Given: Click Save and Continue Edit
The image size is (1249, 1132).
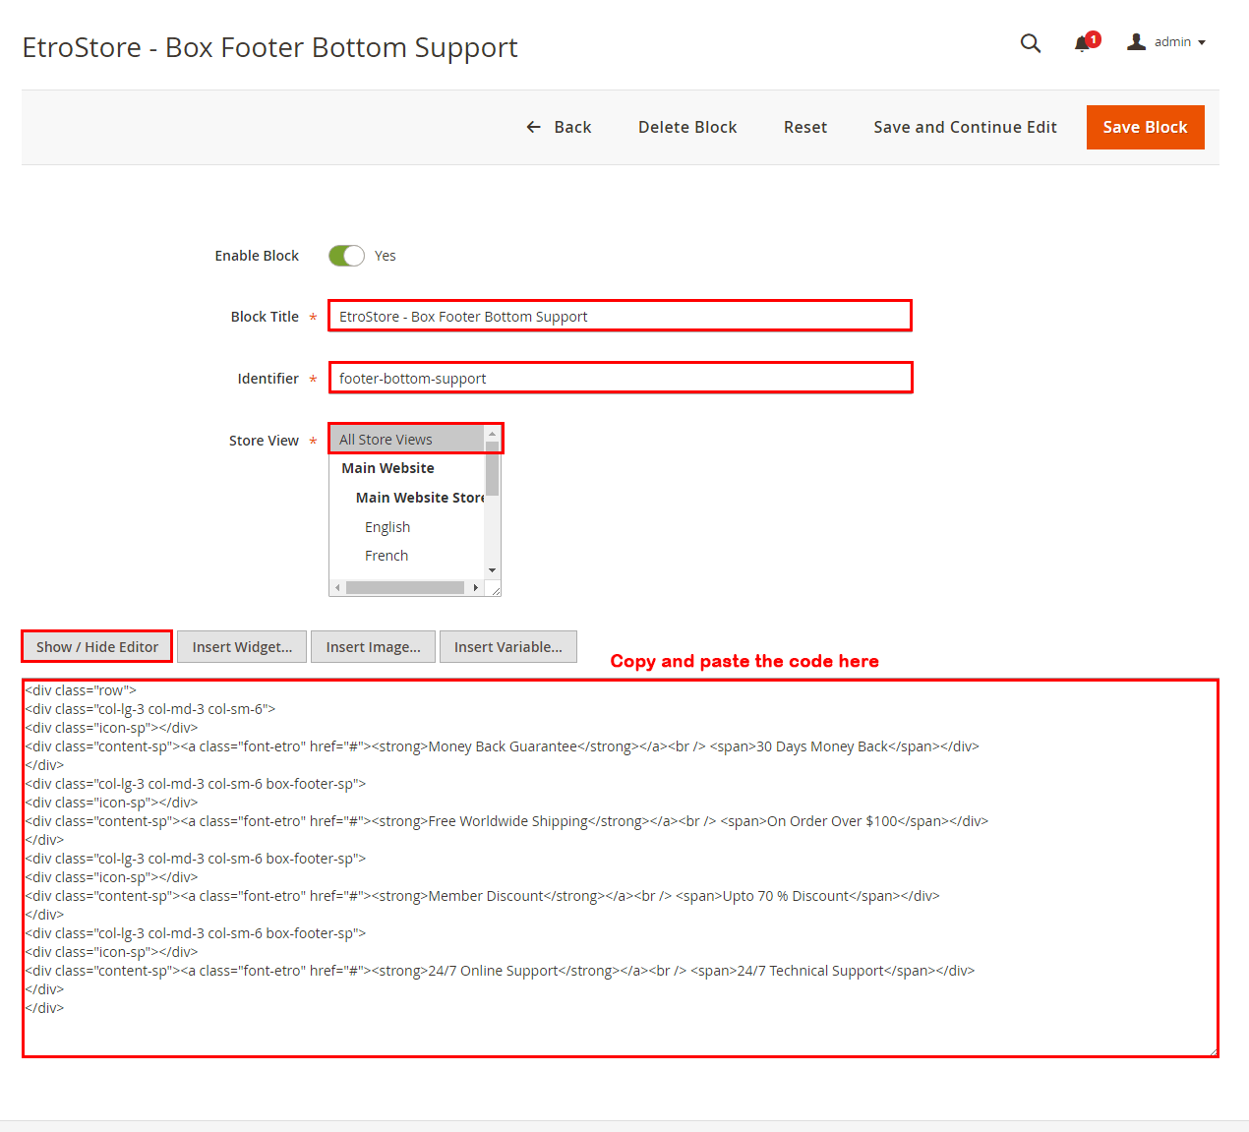Looking at the screenshot, I should (x=965, y=127).
